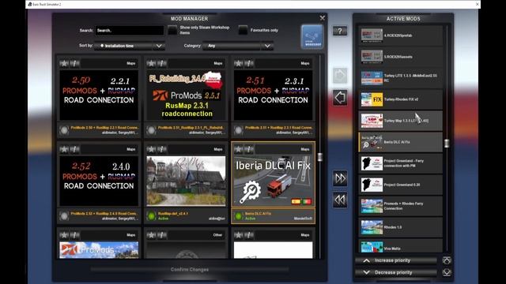Select 5.ROEX26assets in Active Mods
This screenshot has width=506, height=284.
[401, 57]
